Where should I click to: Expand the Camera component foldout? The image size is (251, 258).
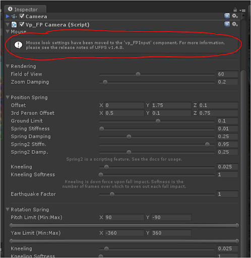click(x=8, y=16)
